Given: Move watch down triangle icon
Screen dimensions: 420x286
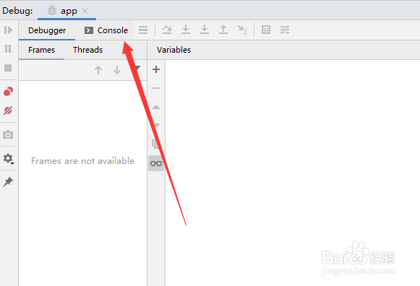Looking at the screenshot, I should pyautogui.click(x=156, y=126).
